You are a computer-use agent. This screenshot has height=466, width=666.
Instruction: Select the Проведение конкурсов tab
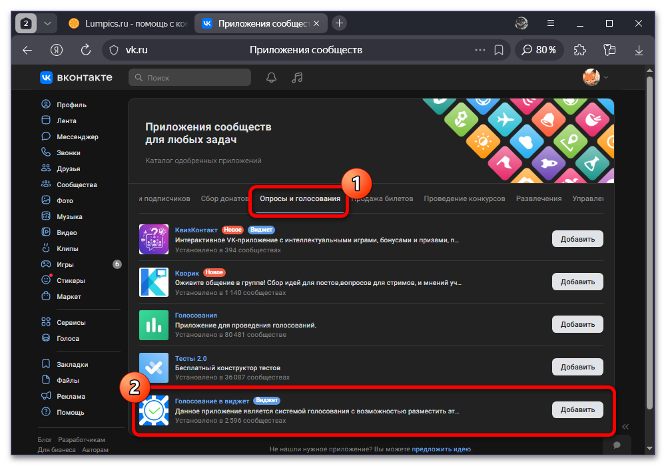coord(464,198)
